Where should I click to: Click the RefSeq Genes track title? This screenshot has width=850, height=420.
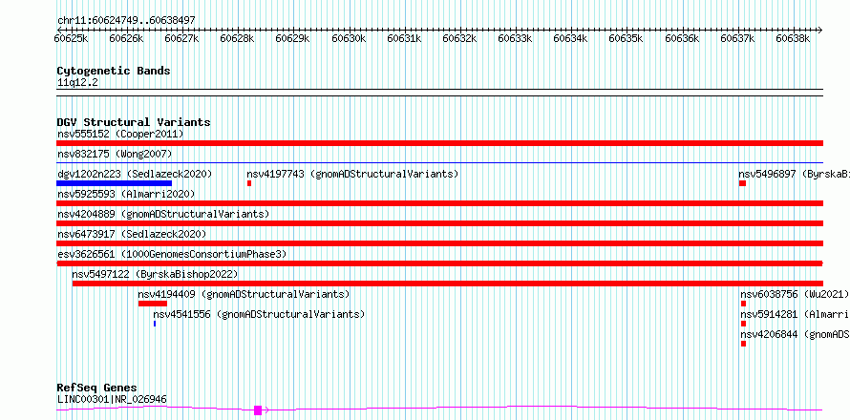click(x=96, y=388)
